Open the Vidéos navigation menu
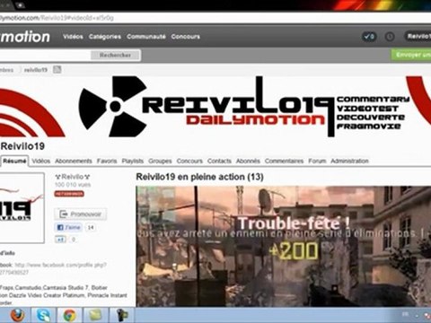The height and width of the screenshot is (323, 431). (x=73, y=37)
